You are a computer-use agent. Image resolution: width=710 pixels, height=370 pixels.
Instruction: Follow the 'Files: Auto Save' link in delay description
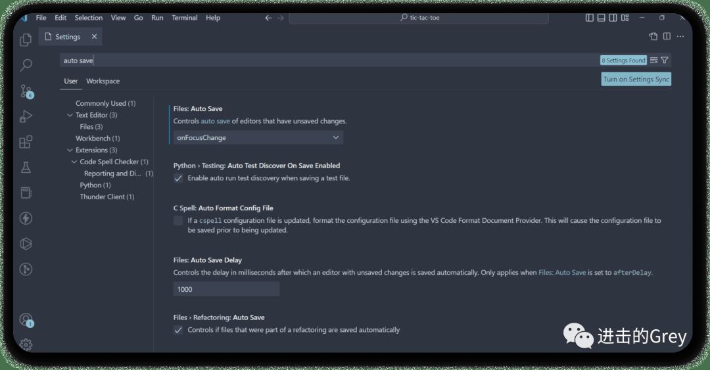coord(562,273)
